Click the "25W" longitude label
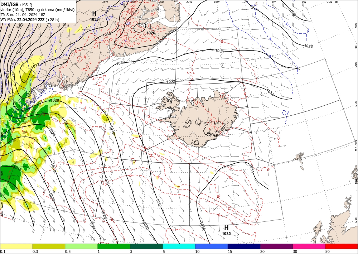 tap(161, 2)
